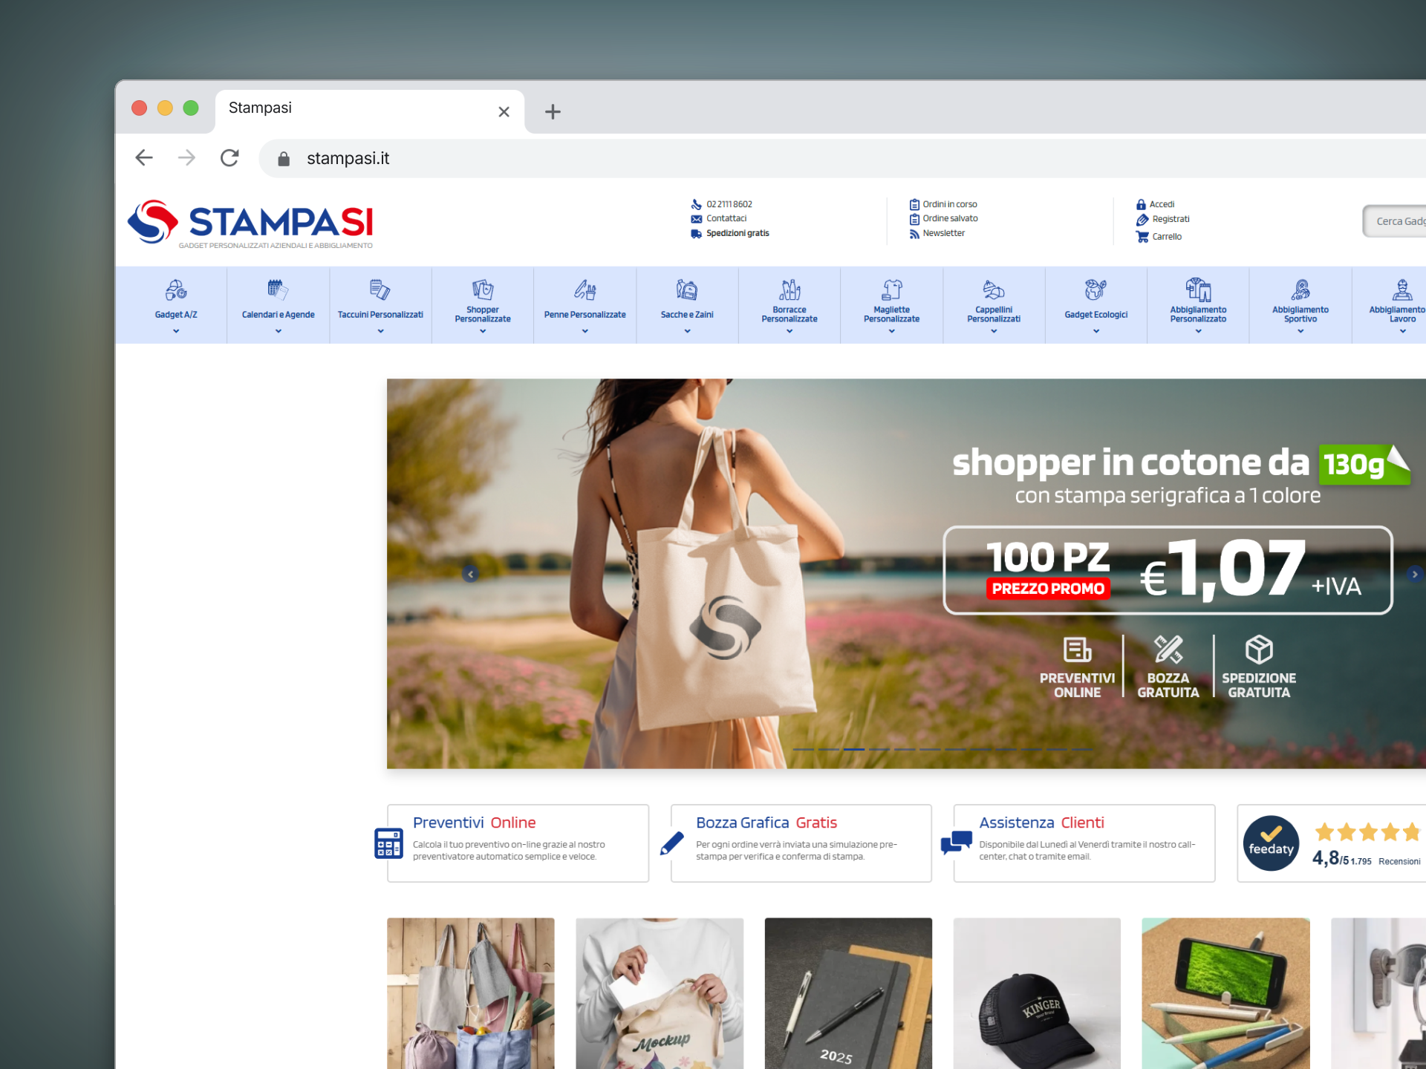Open the phone stand pens thumbnail

(1225, 993)
